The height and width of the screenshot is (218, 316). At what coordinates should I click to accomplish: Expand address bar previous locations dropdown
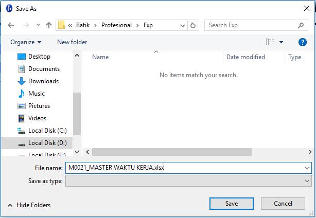click(183, 25)
